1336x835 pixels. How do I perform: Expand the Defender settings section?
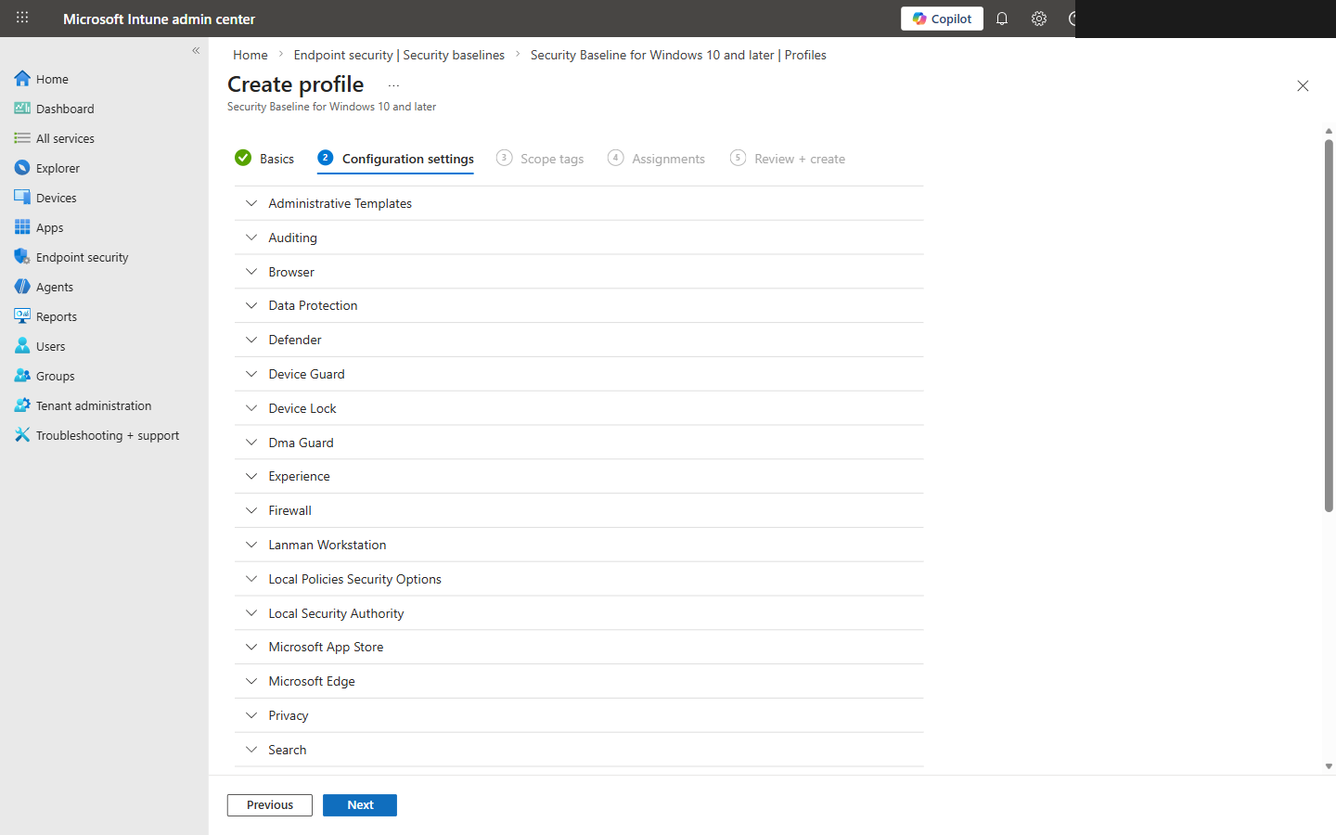coord(295,339)
